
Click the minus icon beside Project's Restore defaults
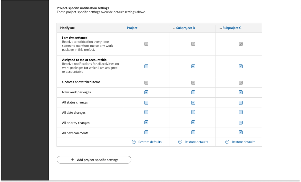point(134,142)
